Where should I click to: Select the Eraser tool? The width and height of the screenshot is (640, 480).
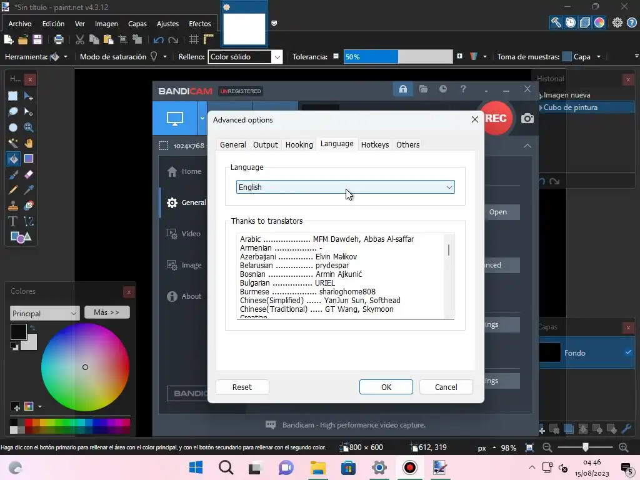[x=28, y=175]
